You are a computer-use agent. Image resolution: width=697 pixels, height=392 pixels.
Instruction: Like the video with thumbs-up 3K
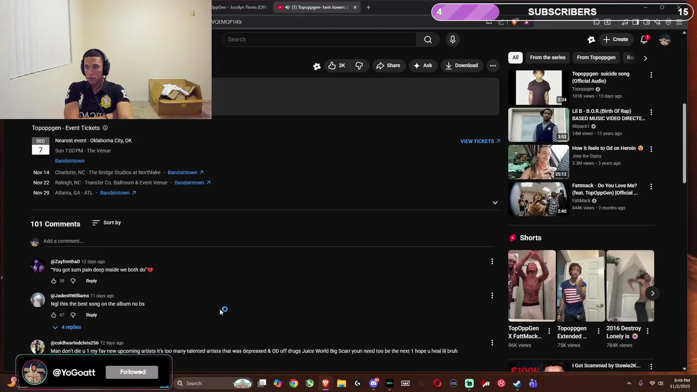click(x=337, y=65)
